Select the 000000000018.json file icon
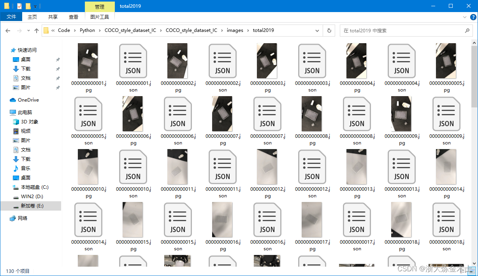478x276 pixels. (x=446, y=220)
